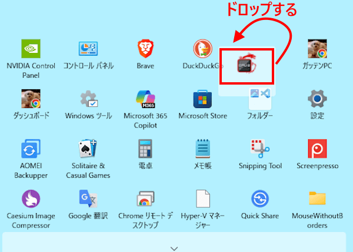Open NVIDIA Control Panel app icon
353x252 pixels.
(31, 49)
